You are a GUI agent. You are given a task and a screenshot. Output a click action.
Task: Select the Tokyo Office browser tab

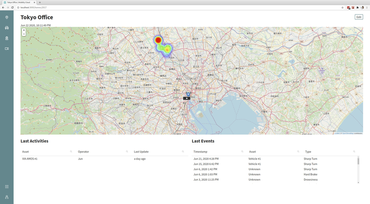pyautogui.click(x=19, y=2)
